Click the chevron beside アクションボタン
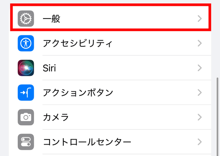The width and height of the screenshot is (220, 156). click(200, 93)
